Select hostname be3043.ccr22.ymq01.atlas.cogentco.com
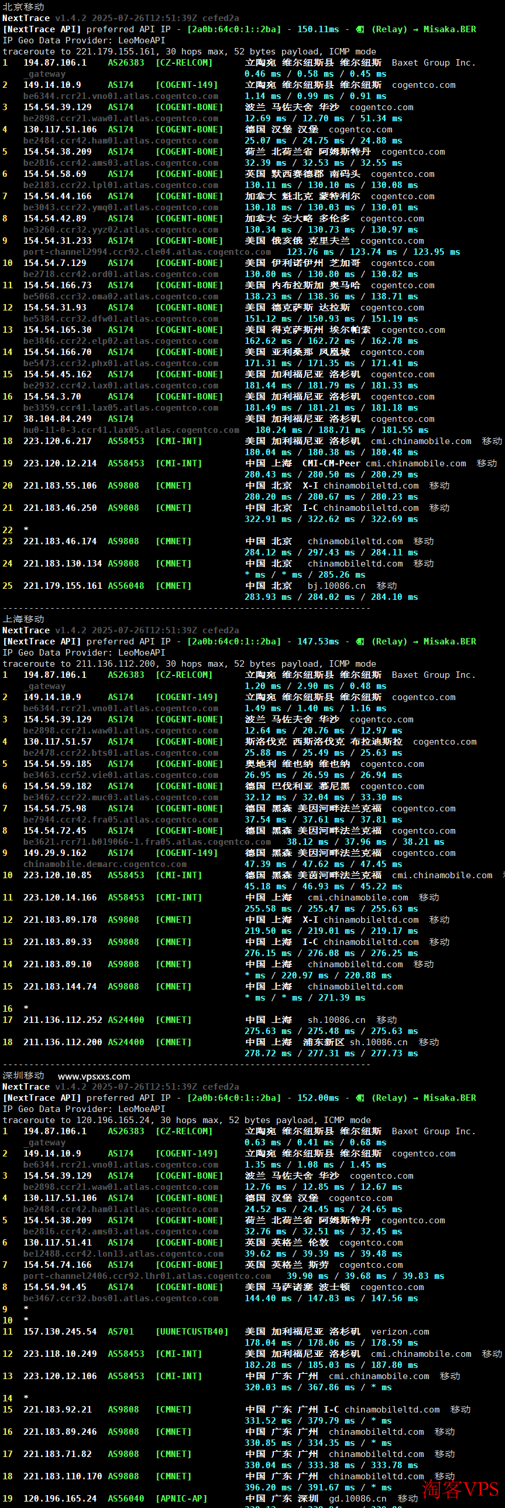Viewport: 505px width, 1508px height. [x=121, y=207]
